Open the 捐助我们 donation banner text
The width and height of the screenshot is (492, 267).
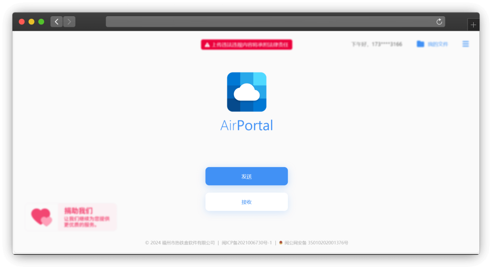pyautogui.click(x=79, y=210)
